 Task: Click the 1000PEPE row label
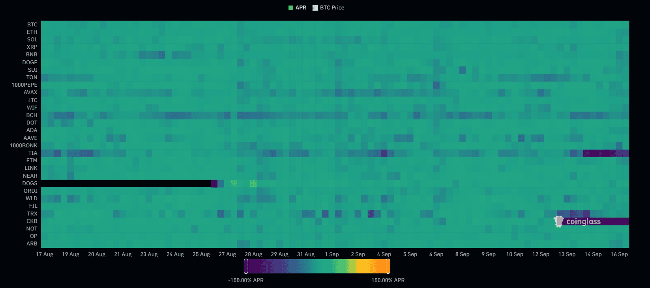(24, 85)
